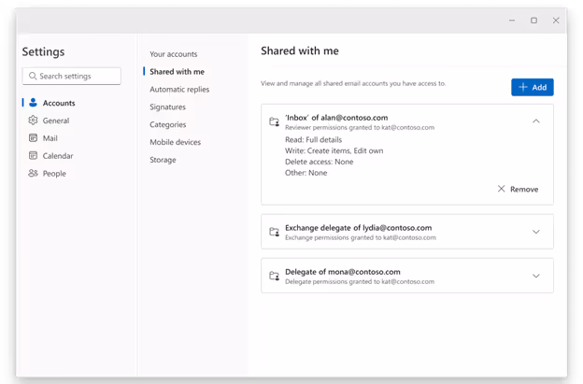
Task: Click the 'Shared with me' page heading
Action: click(x=299, y=50)
